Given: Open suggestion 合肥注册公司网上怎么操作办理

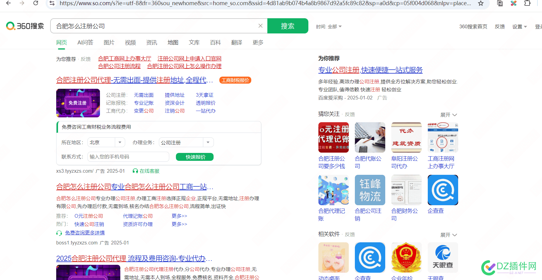Looking at the screenshot, I should coord(184,66).
